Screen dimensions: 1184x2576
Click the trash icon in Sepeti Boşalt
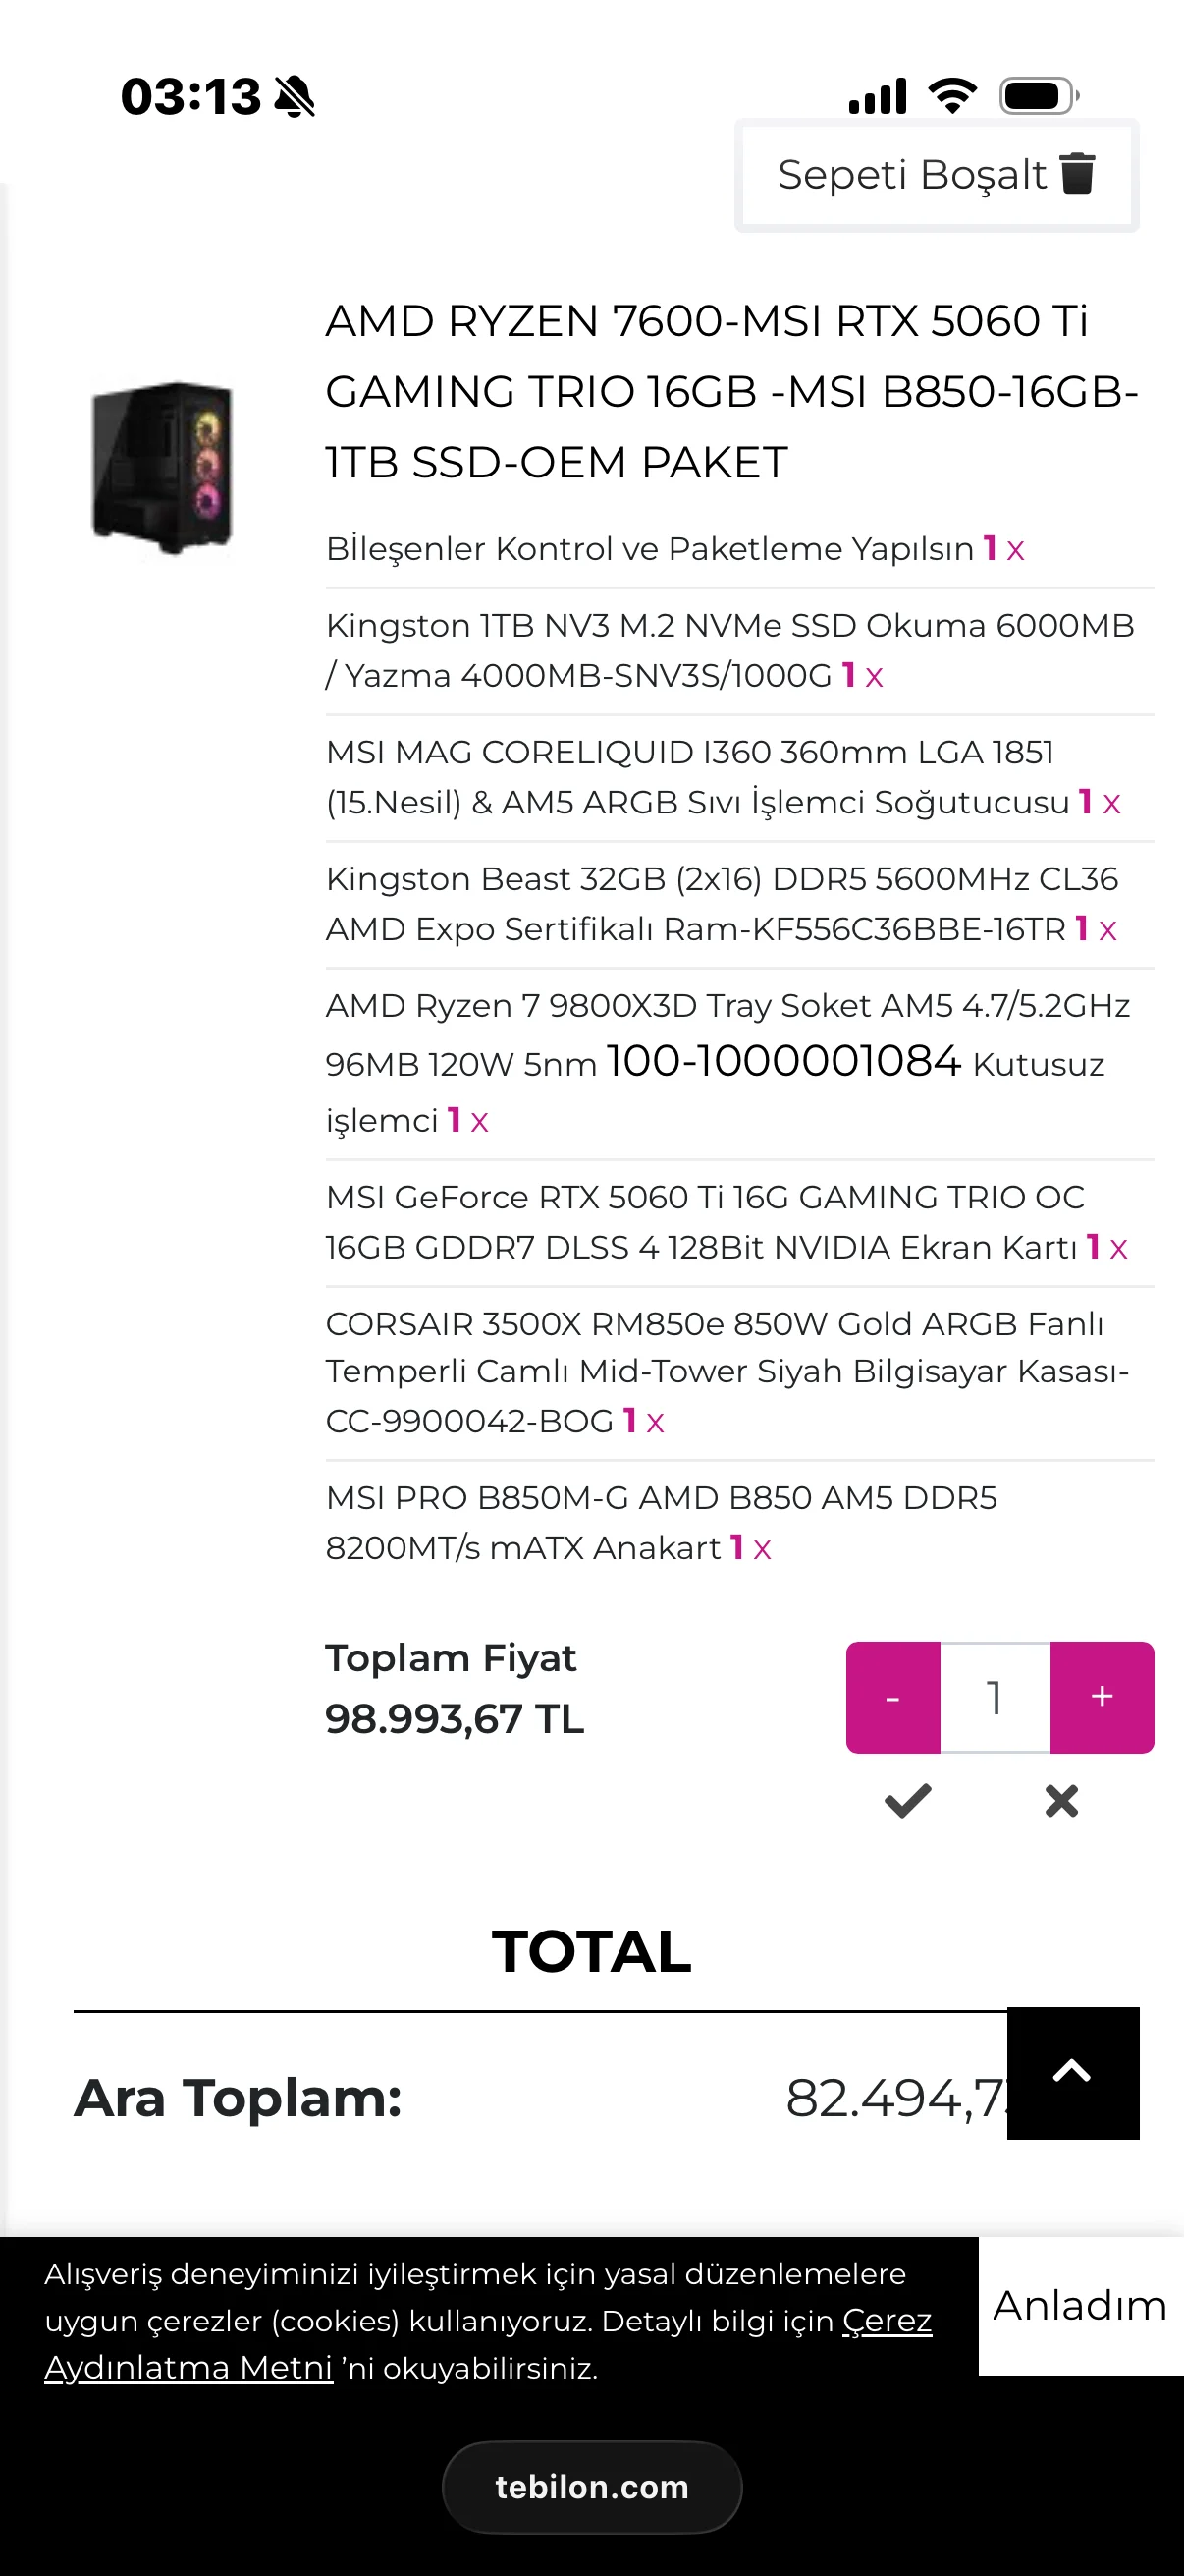click(x=1077, y=174)
